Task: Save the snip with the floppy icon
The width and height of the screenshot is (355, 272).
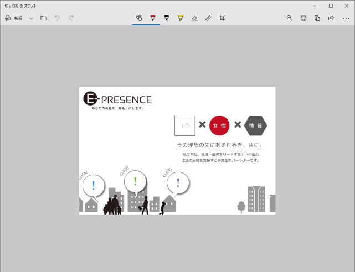Action: coord(303,18)
